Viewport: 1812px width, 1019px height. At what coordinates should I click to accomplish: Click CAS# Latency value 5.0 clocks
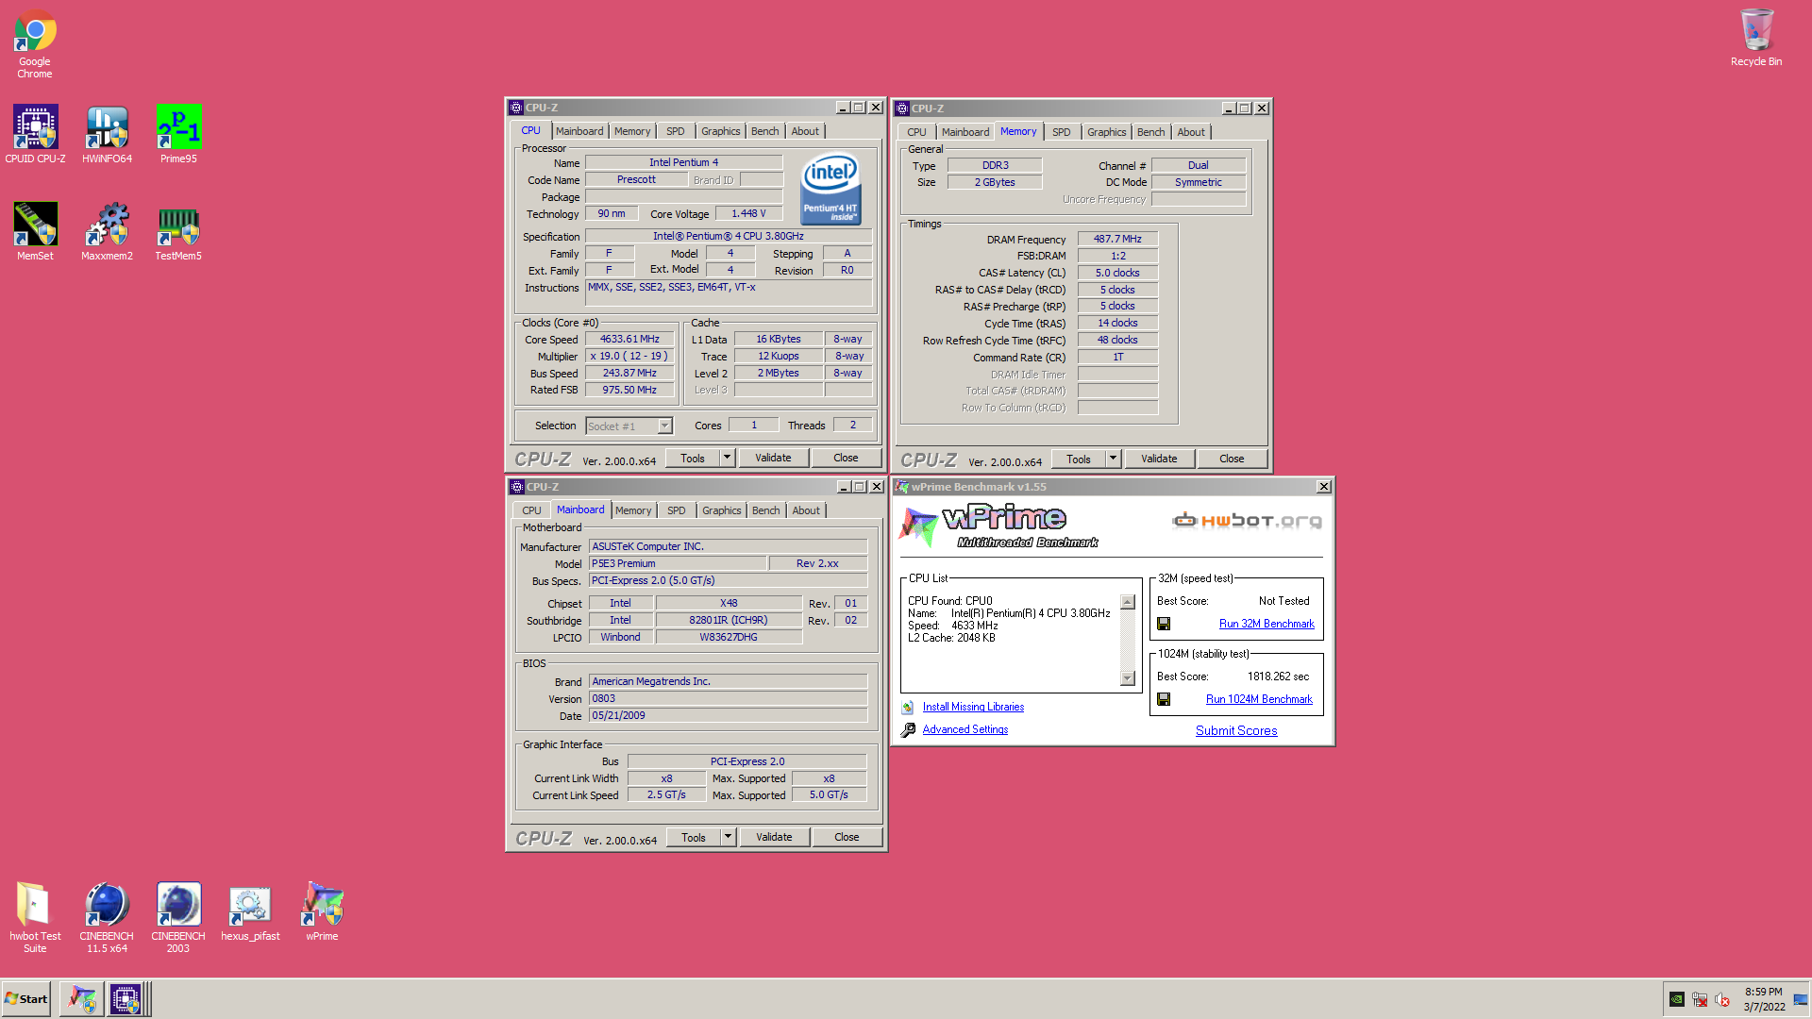coord(1117,273)
